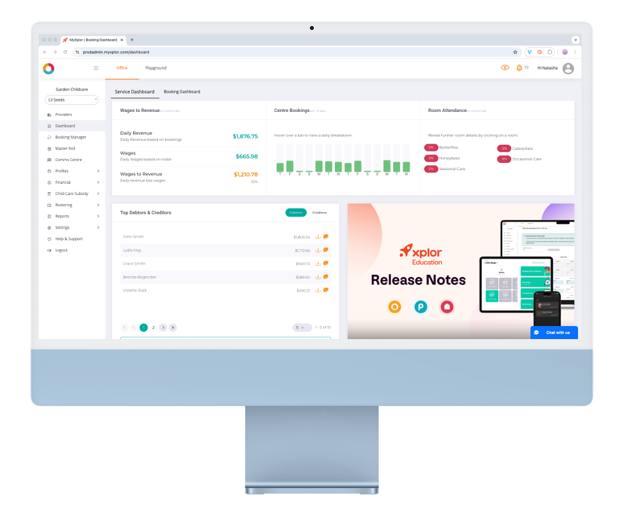Screen dimensions: 624x523
Task: Open the message icon for Violette Stalk
Action: 326,290
